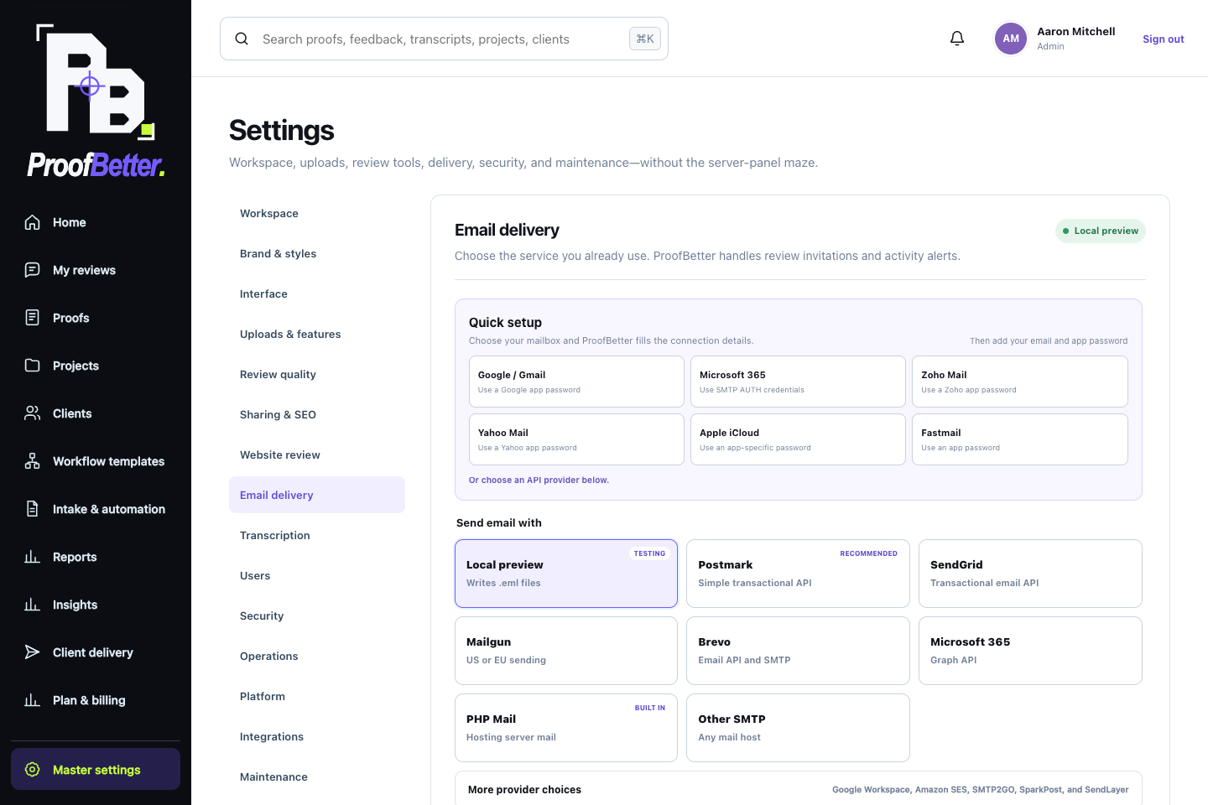Open Security settings
Image resolution: width=1208 pixels, height=805 pixels.
(x=317, y=616)
